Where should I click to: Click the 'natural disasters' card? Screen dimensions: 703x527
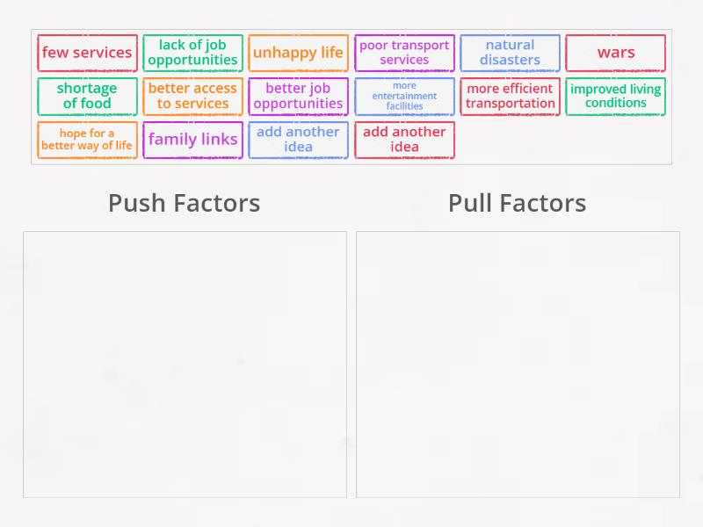click(x=510, y=53)
